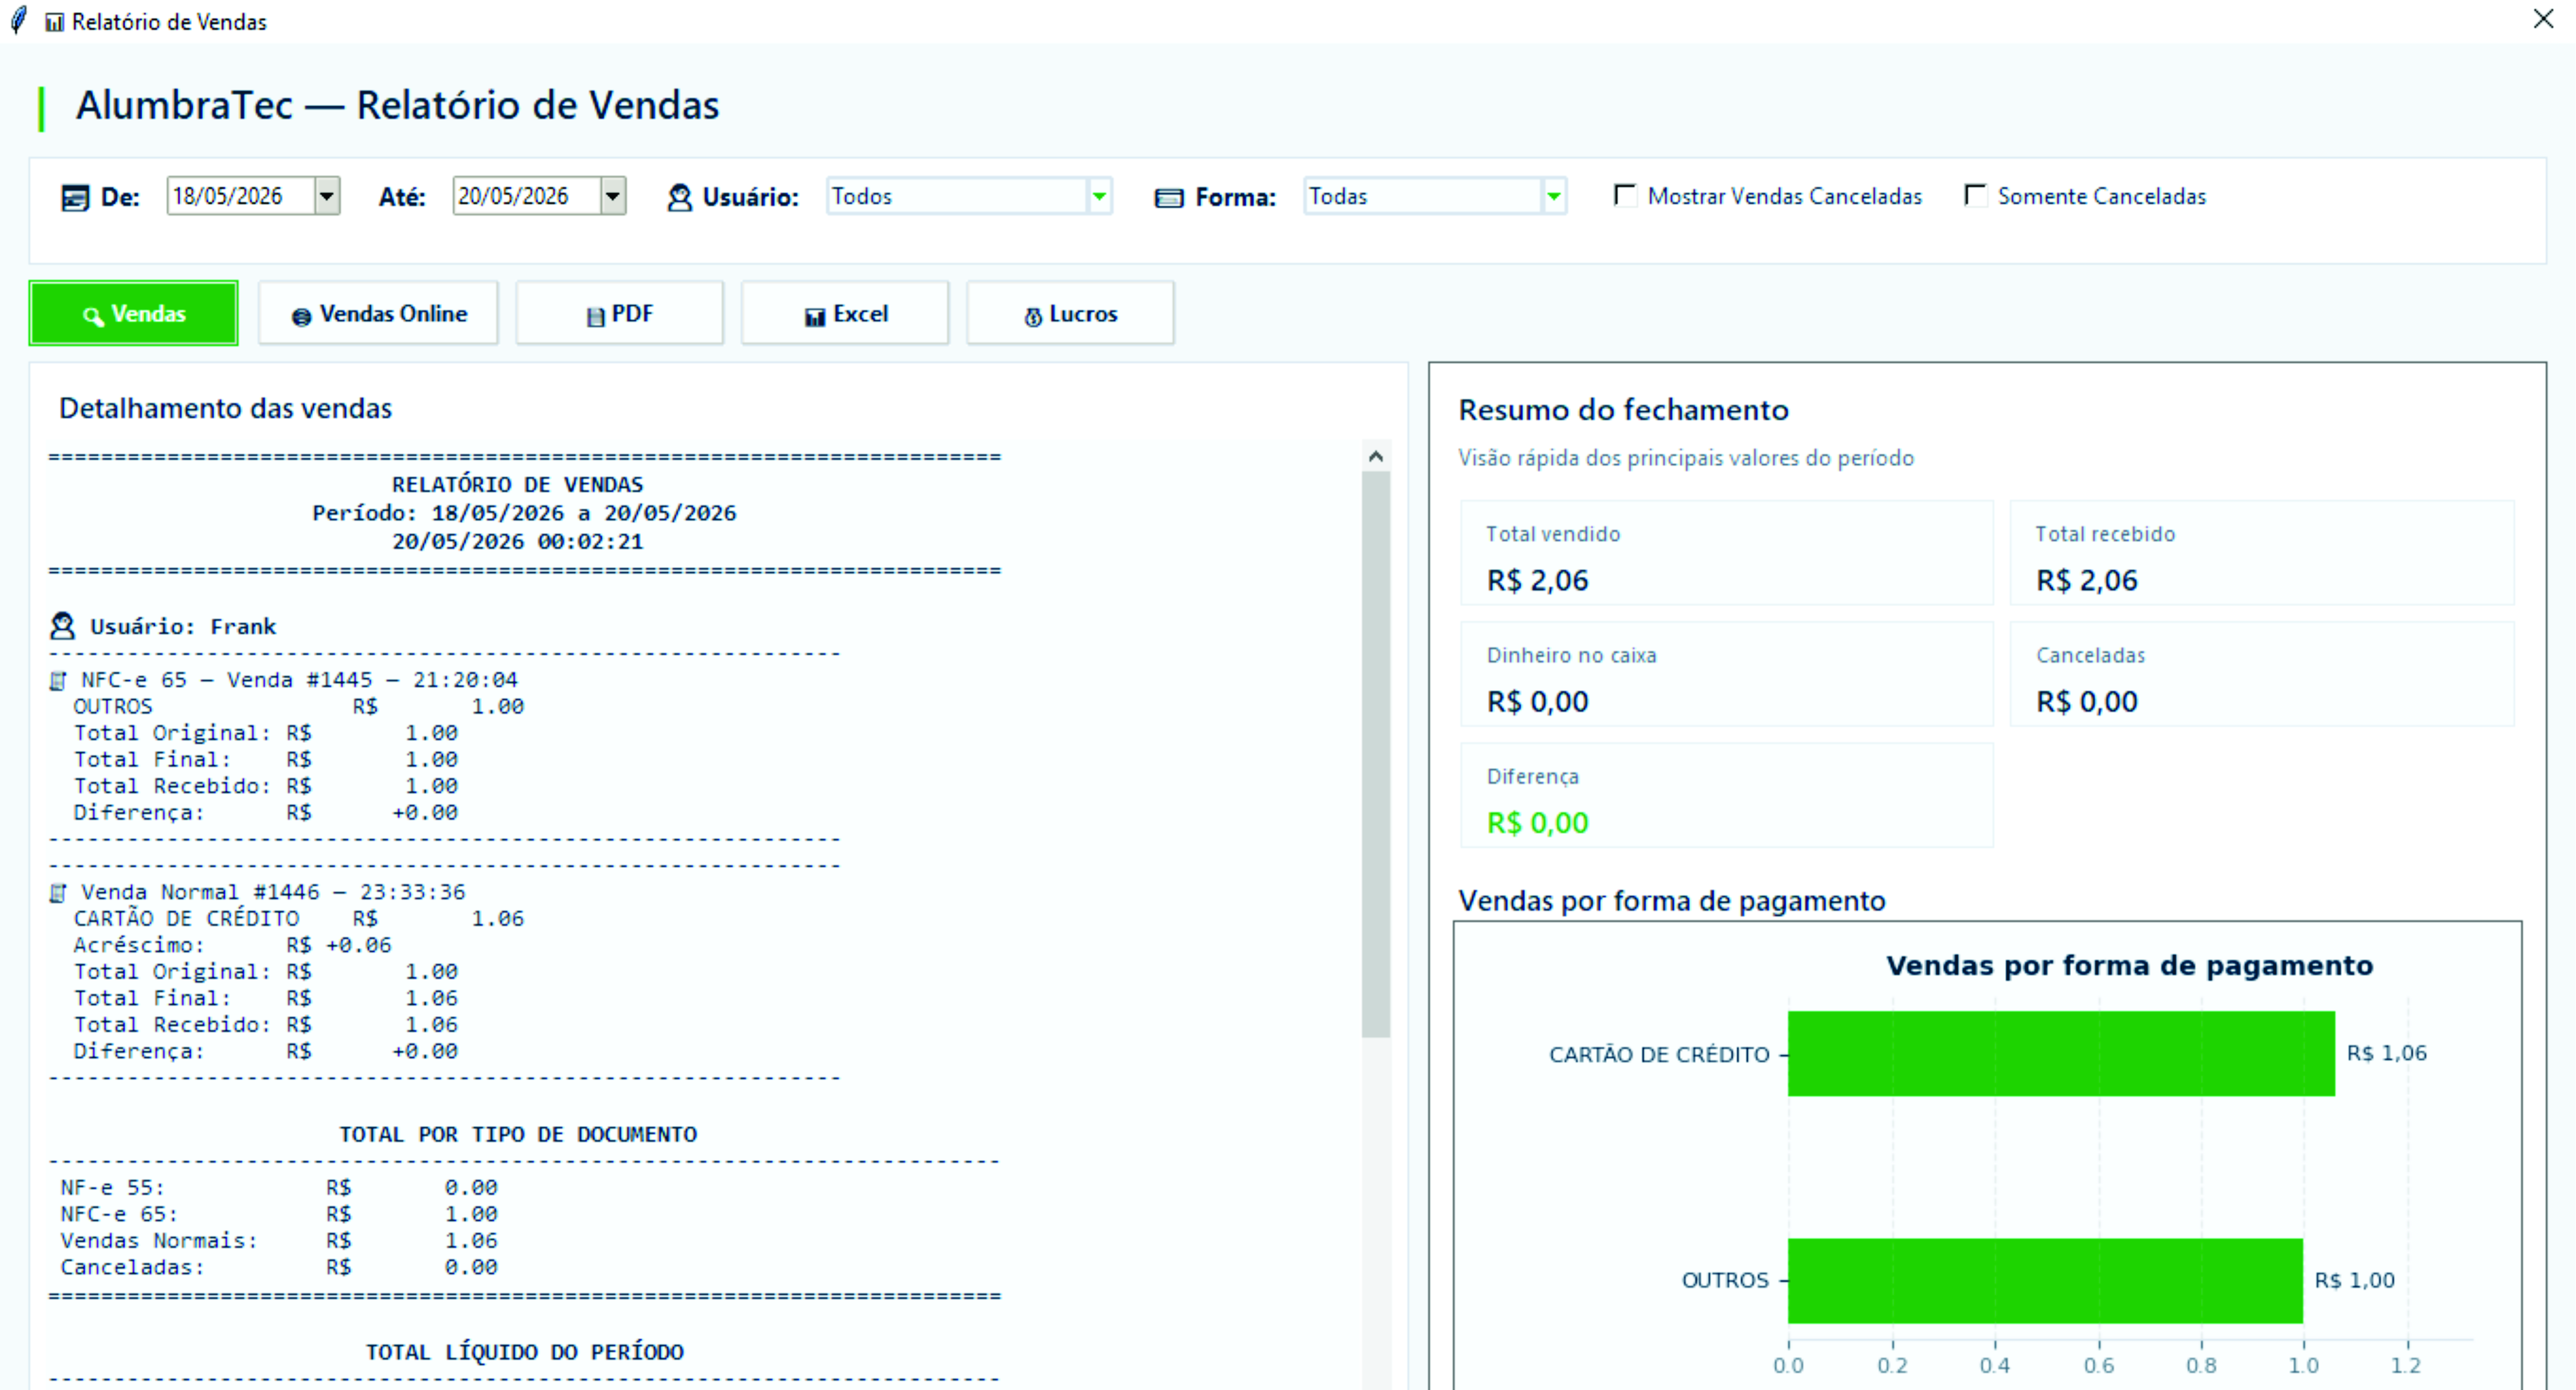This screenshot has height=1390, width=2576.
Task: Close the Relatório de Vendas window
Action: pos(2543,19)
